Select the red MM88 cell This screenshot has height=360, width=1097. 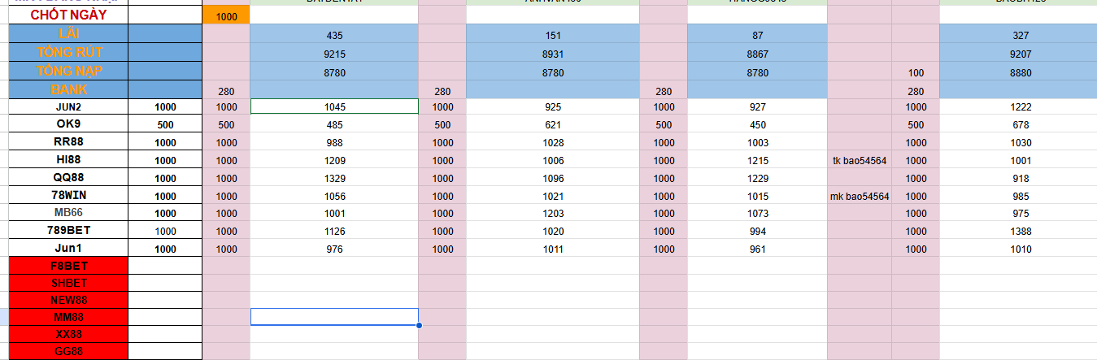pos(68,318)
